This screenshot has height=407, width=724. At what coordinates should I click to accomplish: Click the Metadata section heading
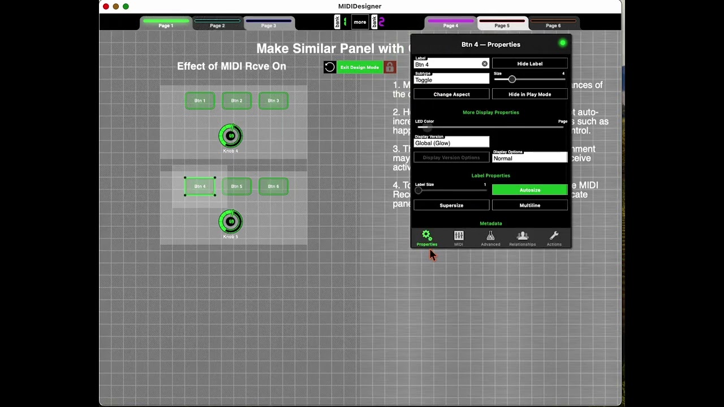coord(491,223)
